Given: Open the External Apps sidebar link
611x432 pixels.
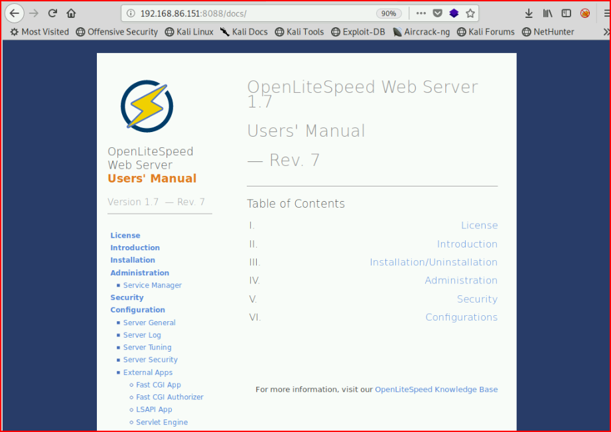Looking at the screenshot, I should coord(148,373).
